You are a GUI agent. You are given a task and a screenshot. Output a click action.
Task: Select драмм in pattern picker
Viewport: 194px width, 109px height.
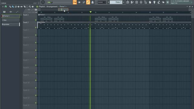click(11, 24)
